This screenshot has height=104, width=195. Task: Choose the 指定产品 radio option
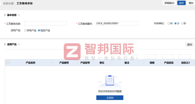[x=39, y=30]
